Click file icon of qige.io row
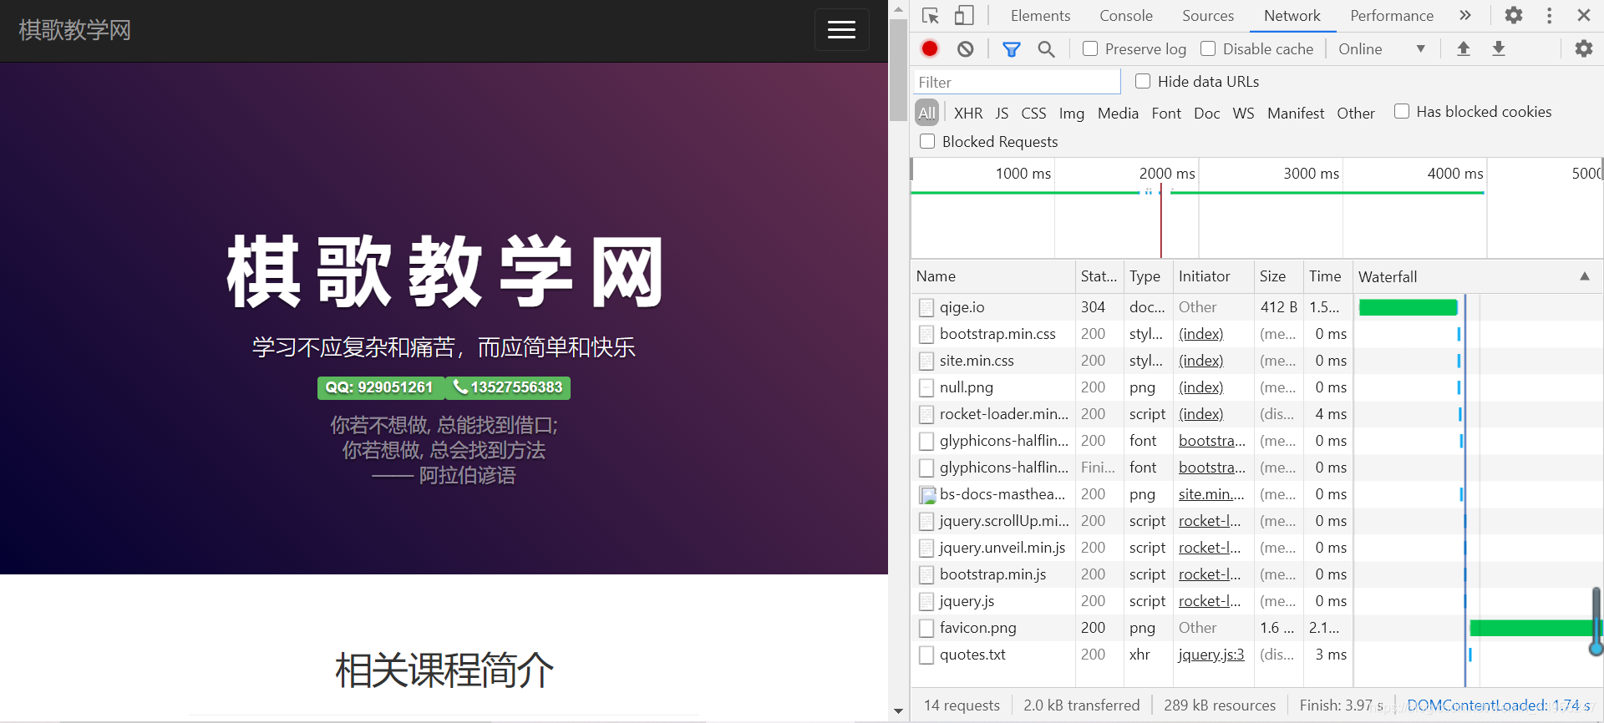Image resolution: width=1604 pixels, height=723 pixels. pos(926,307)
